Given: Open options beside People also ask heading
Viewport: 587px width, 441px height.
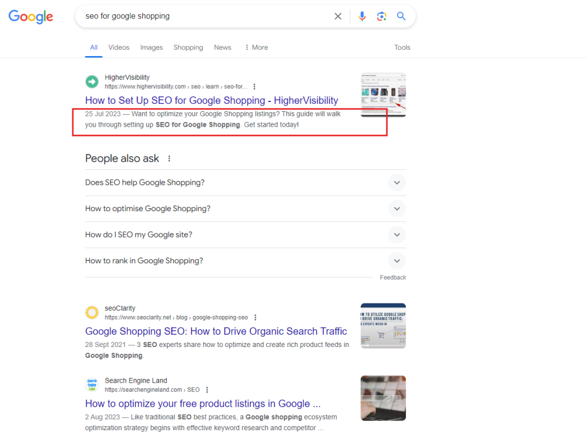Looking at the screenshot, I should (169, 159).
